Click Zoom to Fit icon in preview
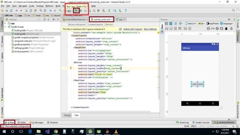The height and width of the screenshot is (135, 240). [x=222, y=28]
